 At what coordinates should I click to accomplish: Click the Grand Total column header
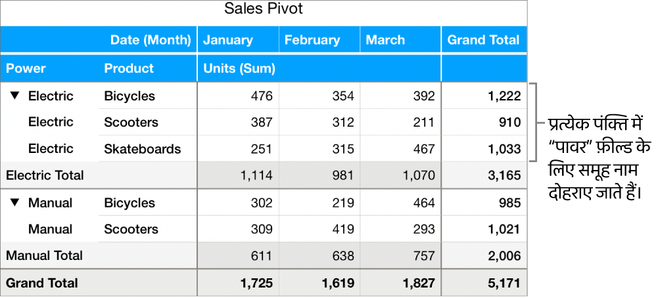(483, 40)
